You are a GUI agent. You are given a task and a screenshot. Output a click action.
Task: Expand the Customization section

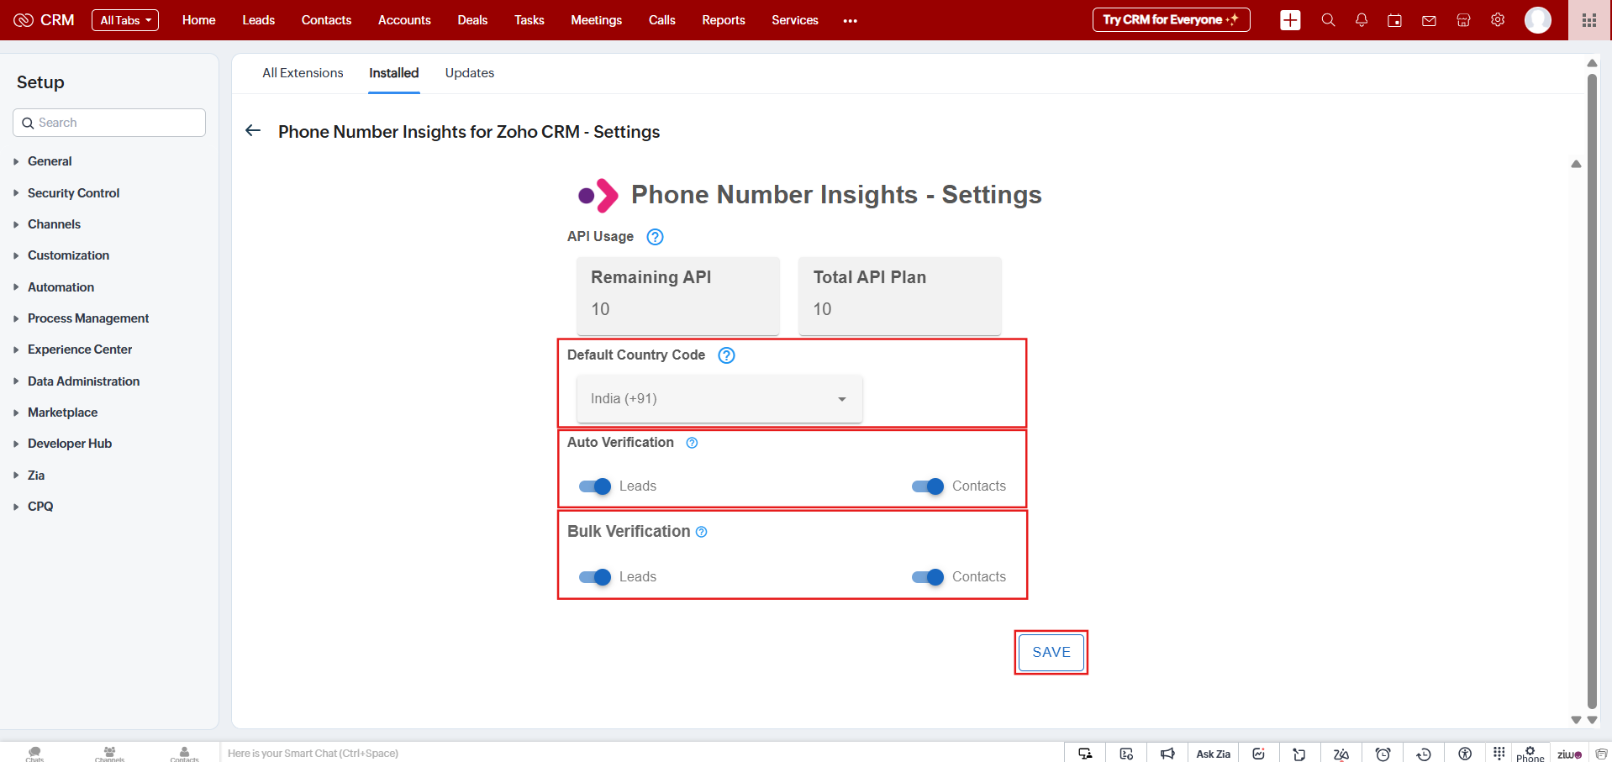68,255
